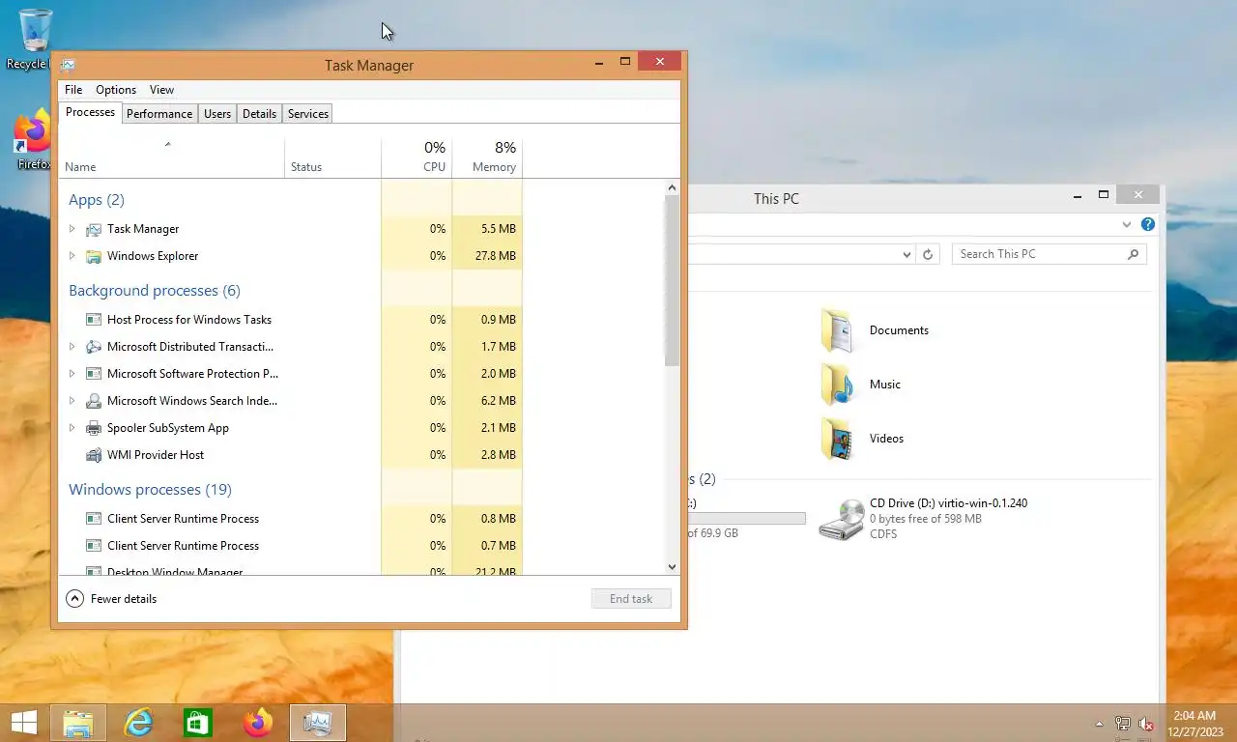Click Microsoft Distributed Transaction process icon

tap(94, 347)
